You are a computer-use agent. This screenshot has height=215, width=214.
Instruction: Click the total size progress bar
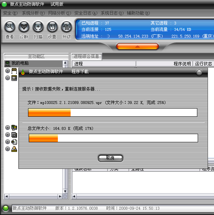coord(113,138)
